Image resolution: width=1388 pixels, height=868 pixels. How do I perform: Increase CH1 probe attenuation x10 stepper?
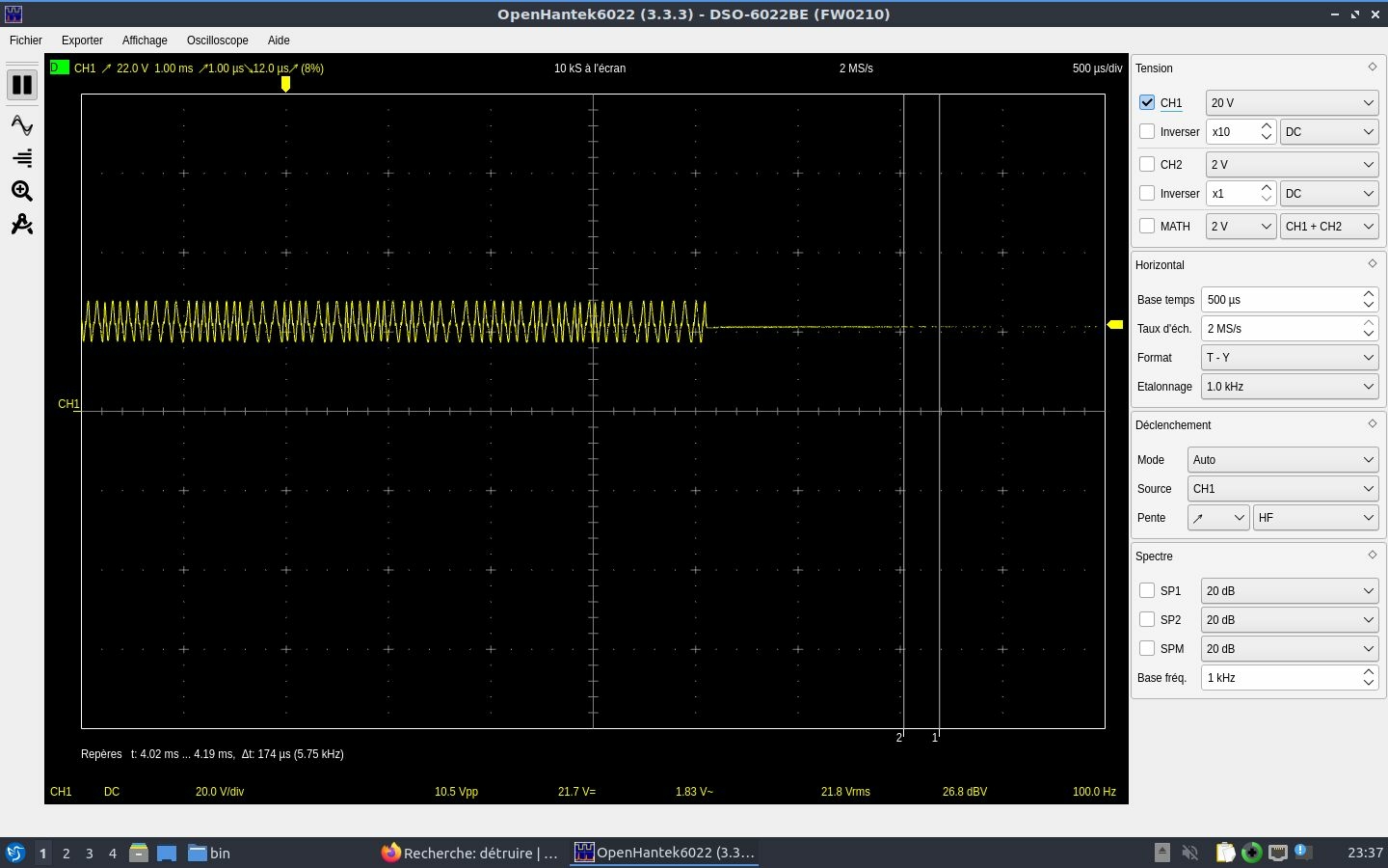pos(1267,125)
